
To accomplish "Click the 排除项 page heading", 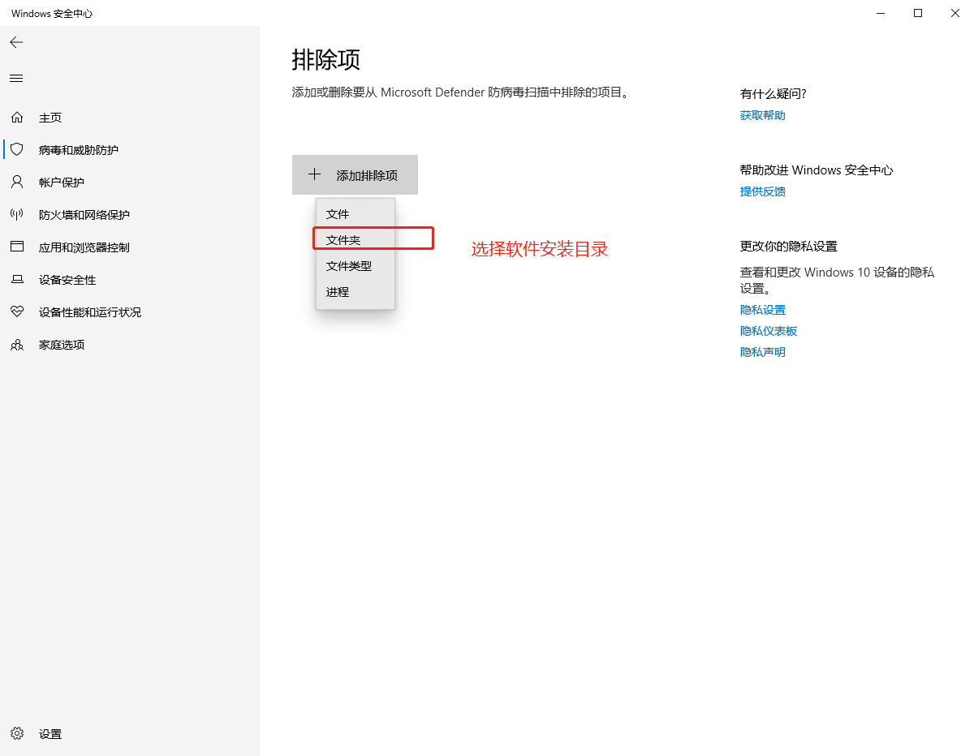I will [326, 59].
